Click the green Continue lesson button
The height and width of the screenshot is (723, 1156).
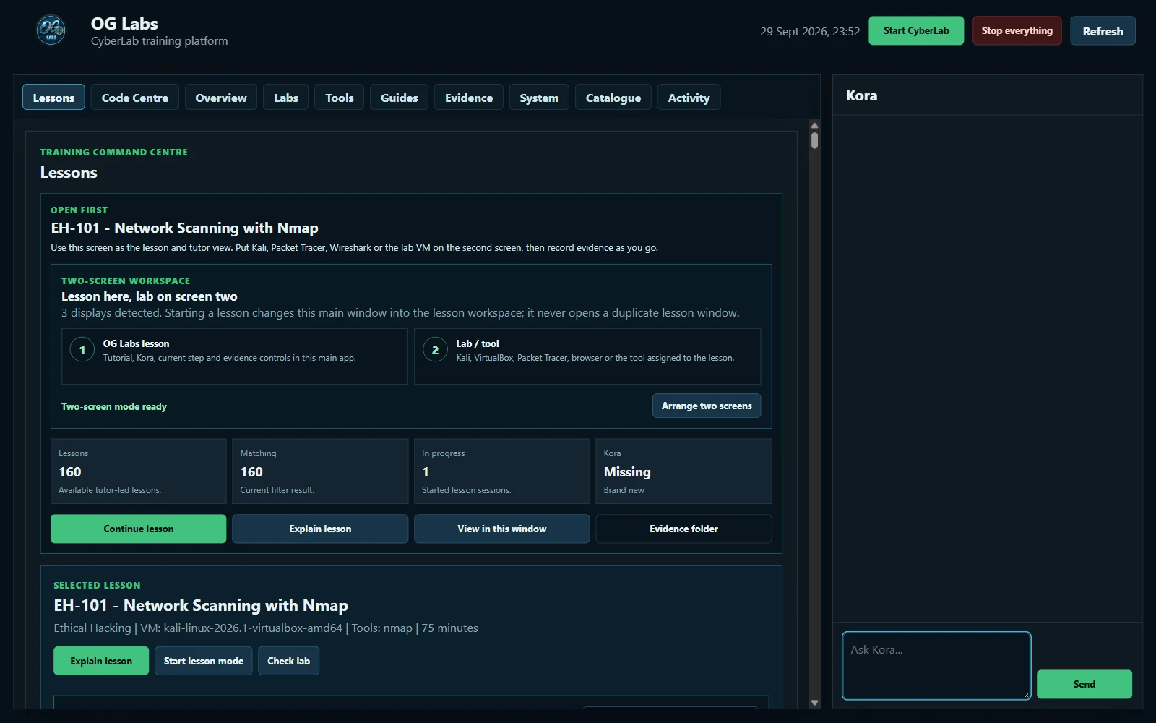pos(139,529)
